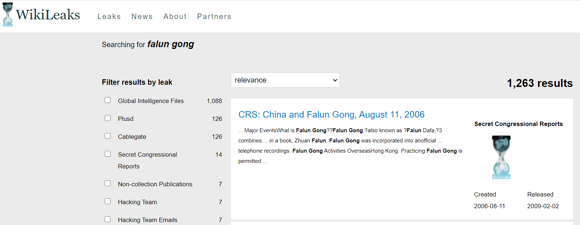Tick the Cablegate filter checkbox

(108, 136)
